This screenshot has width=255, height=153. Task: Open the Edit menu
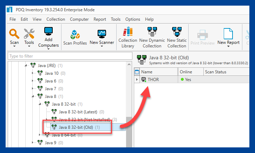coord(24,19)
